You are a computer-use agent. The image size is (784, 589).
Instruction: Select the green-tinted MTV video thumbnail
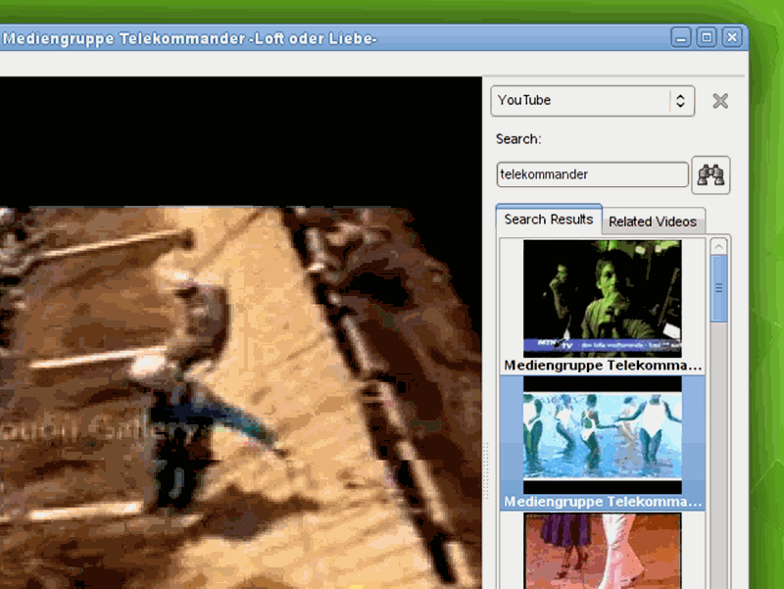point(602,299)
